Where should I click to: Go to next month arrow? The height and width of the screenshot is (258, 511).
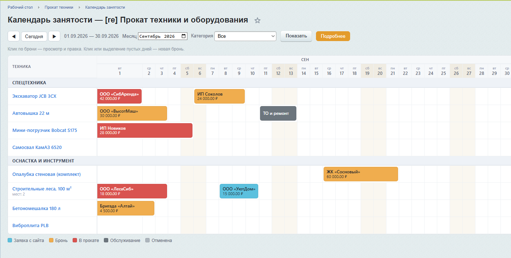[x=54, y=36]
